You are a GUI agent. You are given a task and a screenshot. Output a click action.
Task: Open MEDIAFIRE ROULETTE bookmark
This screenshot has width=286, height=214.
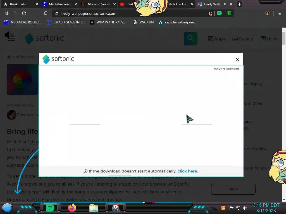tap(23, 22)
